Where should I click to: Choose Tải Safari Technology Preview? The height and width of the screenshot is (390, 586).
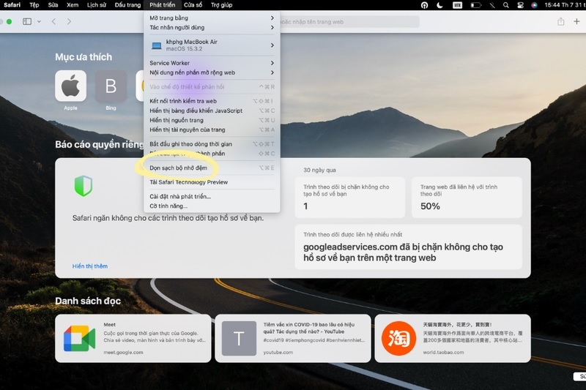(x=212, y=182)
